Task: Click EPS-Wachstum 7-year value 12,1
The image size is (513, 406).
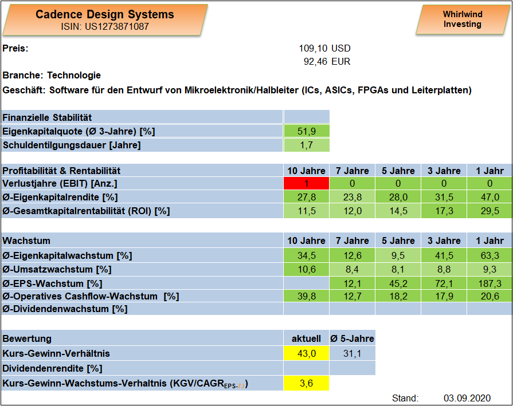Action: click(353, 283)
